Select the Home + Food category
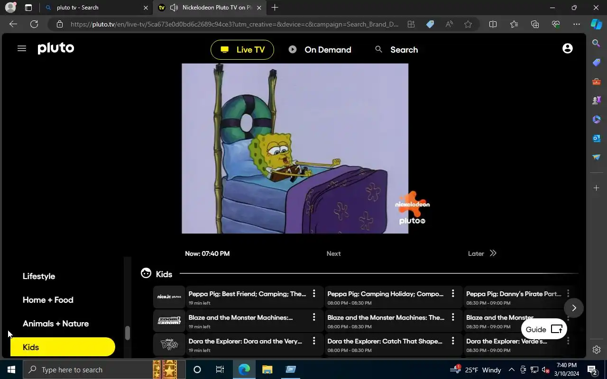This screenshot has width=607, height=379. tap(48, 300)
